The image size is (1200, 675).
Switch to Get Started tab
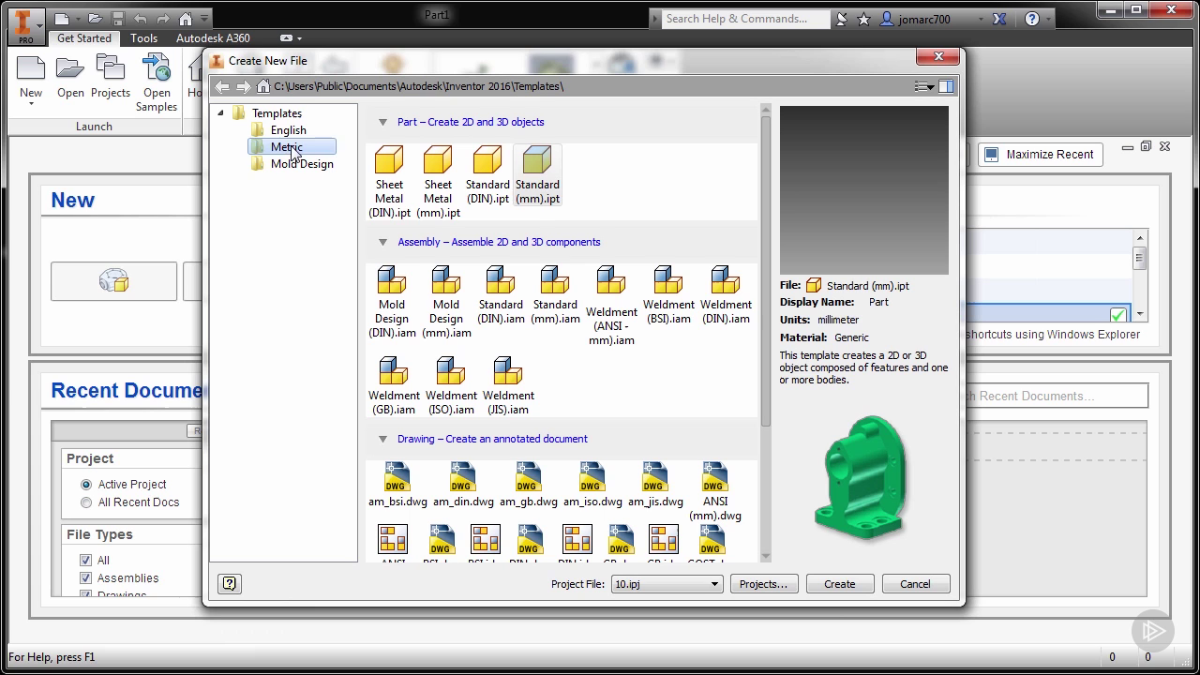(84, 38)
